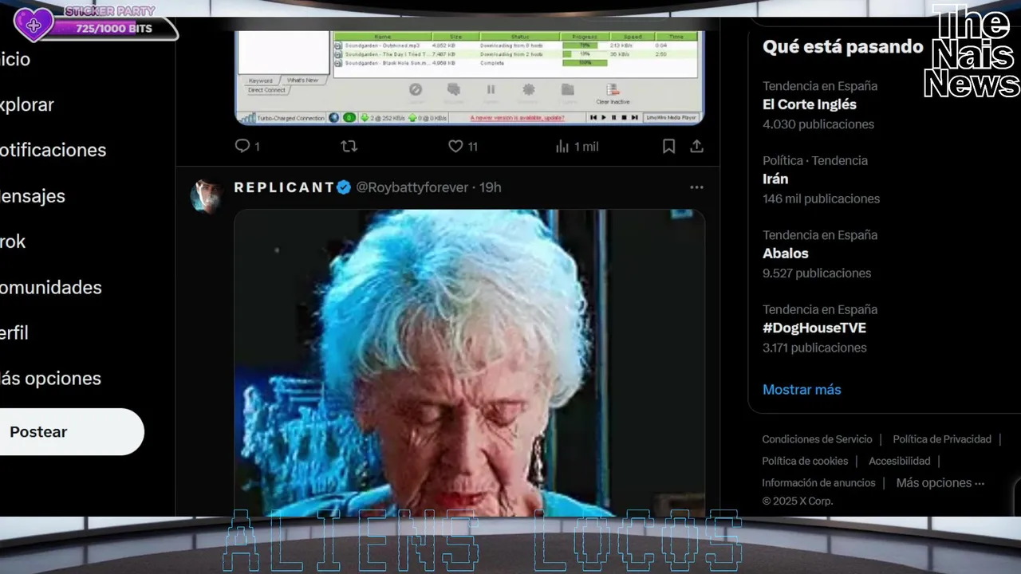
Task: Open Perfil in sidebar
Action: (x=14, y=332)
